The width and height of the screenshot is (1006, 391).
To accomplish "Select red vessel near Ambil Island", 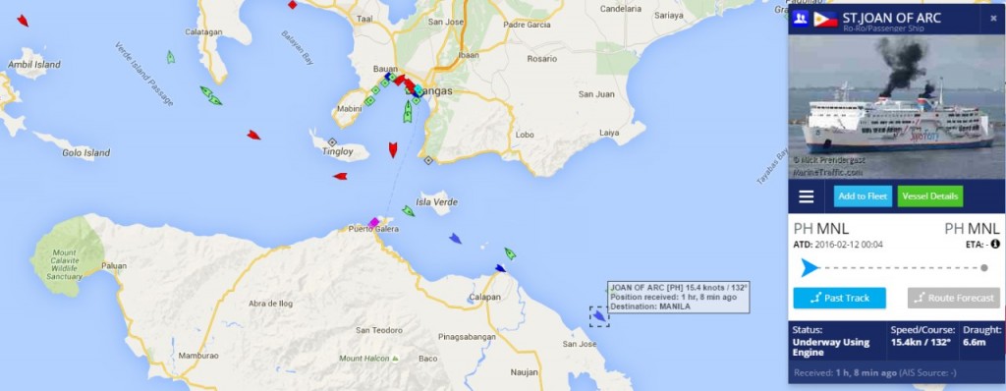I will tap(23, 21).
